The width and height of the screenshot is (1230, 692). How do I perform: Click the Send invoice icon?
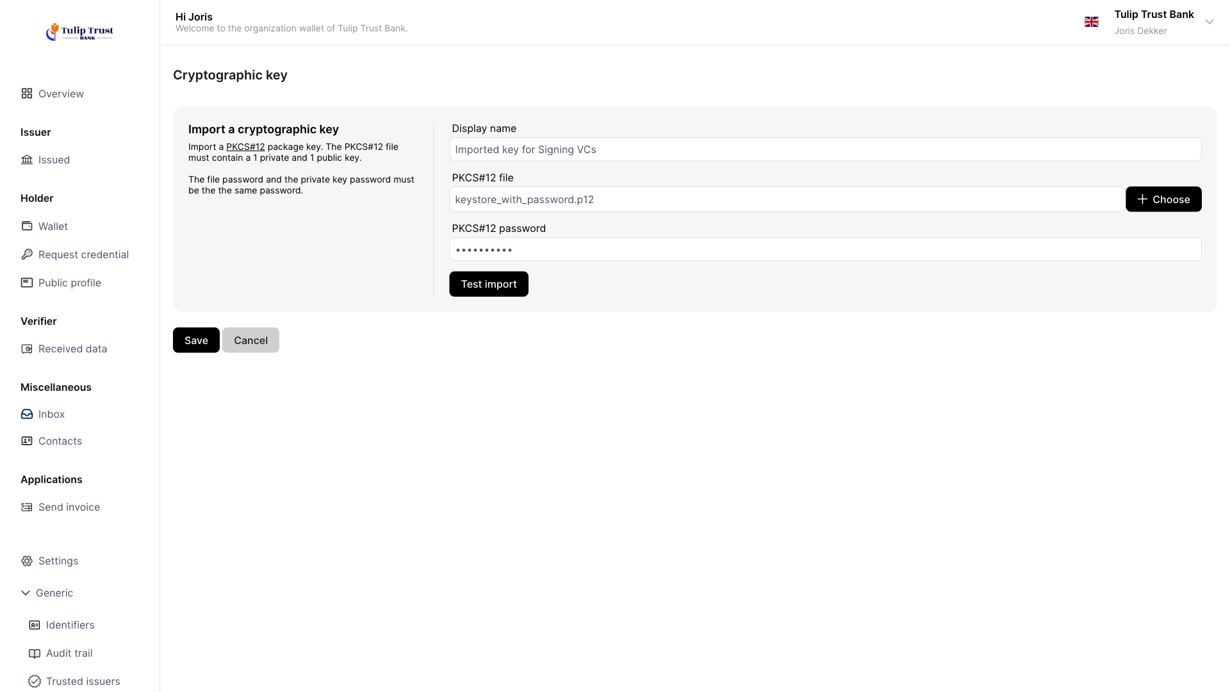26,507
